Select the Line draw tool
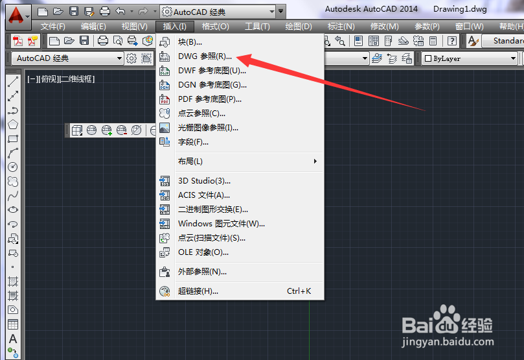This screenshot has width=524, height=360. 13,82
